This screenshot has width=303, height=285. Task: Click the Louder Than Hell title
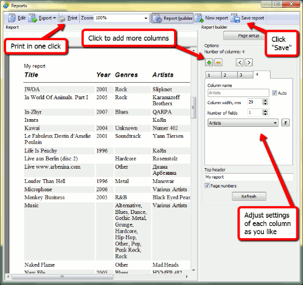tap(45, 181)
